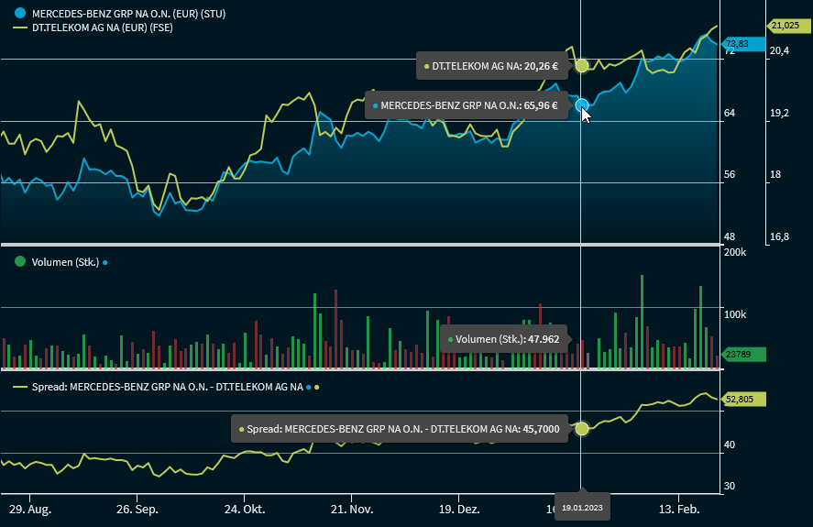813x527 pixels.
Task: Click the blue 73,83 price tag
Action: pos(741,43)
